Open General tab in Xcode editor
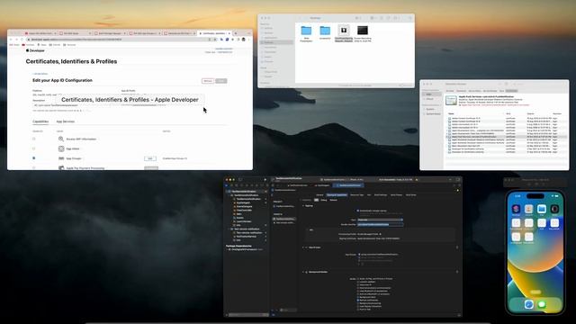 click(x=319, y=195)
